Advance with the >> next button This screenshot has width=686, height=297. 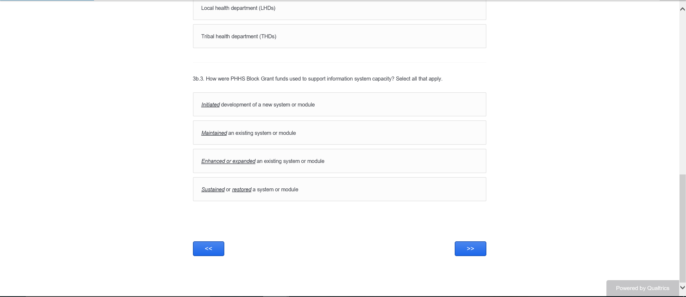point(470,249)
